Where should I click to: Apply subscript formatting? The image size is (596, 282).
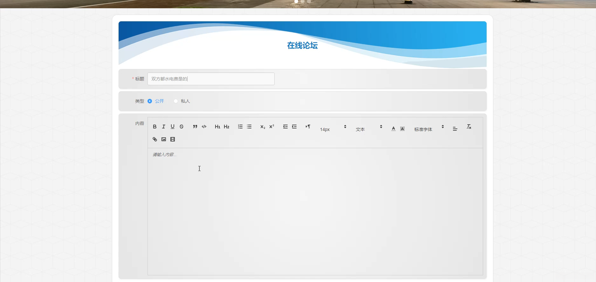click(x=263, y=127)
